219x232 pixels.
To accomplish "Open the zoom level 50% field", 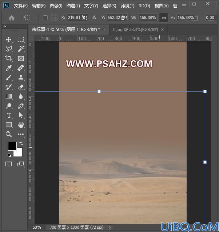I will pos(37,227).
